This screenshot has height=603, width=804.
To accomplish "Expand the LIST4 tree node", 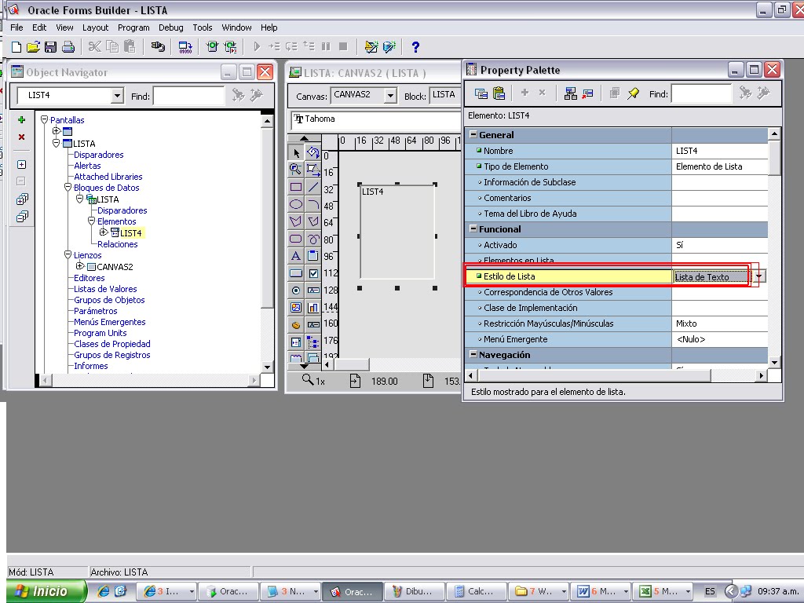I will [x=103, y=232].
